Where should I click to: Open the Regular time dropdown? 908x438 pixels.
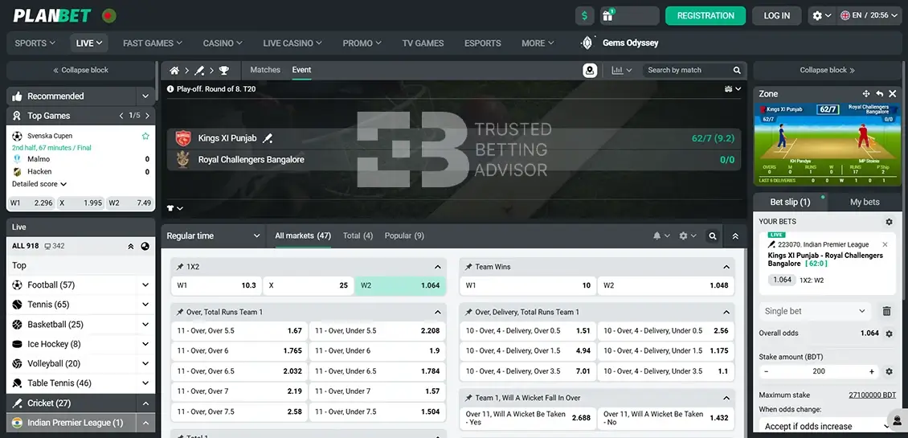[x=214, y=235]
